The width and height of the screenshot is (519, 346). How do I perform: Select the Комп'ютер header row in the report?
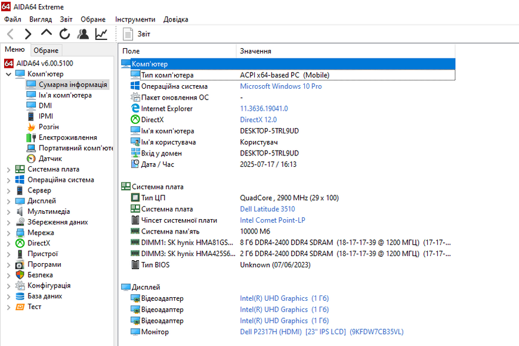(x=288, y=64)
